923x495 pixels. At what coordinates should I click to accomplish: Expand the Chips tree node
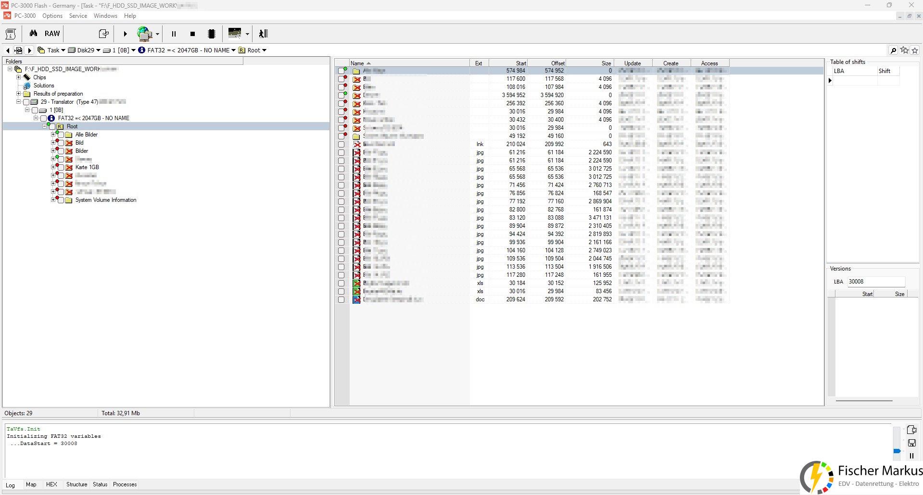19,77
